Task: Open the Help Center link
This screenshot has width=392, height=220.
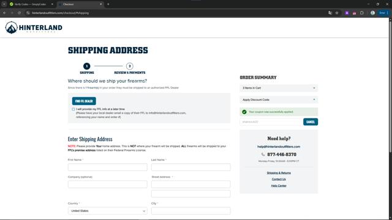Action: [279, 186]
